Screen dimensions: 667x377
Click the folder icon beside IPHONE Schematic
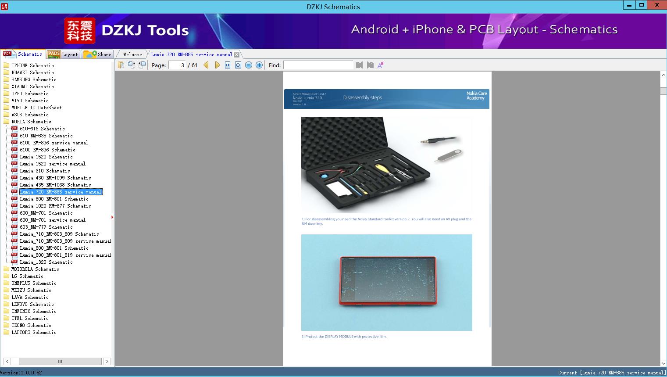pos(7,65)
